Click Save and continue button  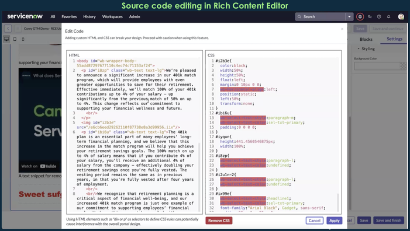click(388, 29)
